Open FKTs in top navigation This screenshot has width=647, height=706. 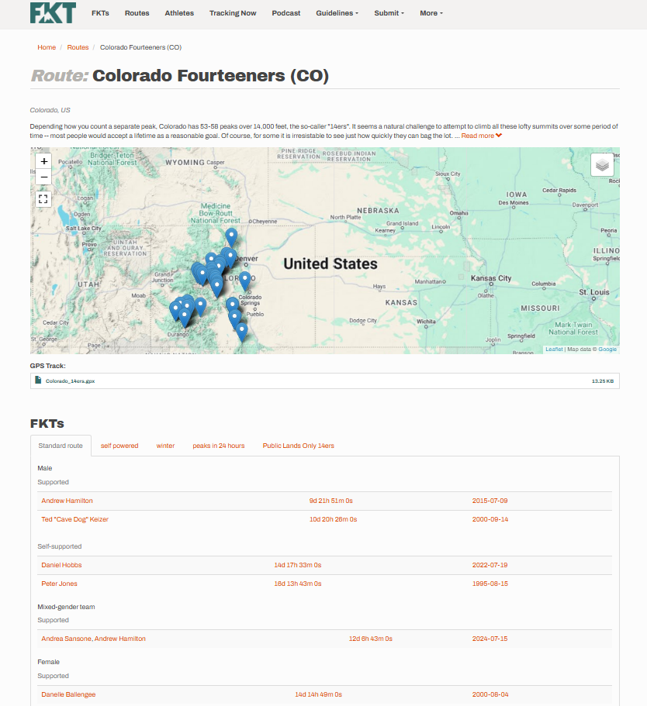(x=100, y=13)
